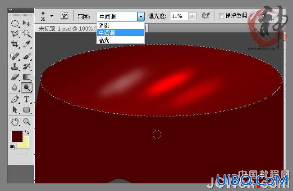The width and height of the screenshot is (293, 191).
Task: Select the Brush tool
Action: point(27,56)
